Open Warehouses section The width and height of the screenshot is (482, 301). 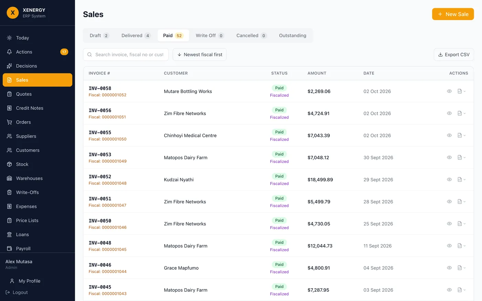click(x=38, y=178)
